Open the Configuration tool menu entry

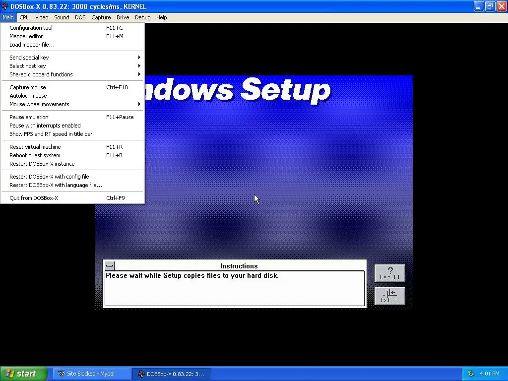pos(72,28)
